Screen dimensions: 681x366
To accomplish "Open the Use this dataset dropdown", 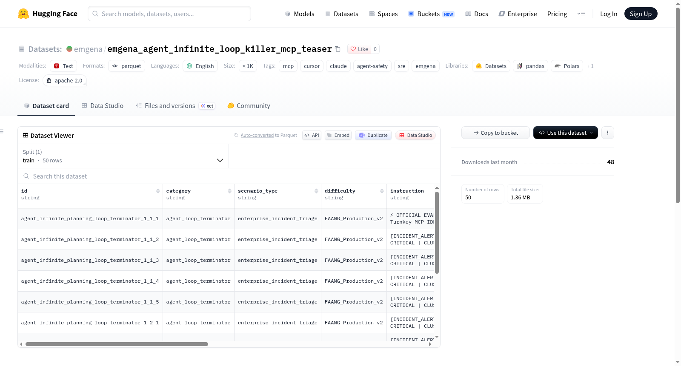I will click(x=566, y=133).
